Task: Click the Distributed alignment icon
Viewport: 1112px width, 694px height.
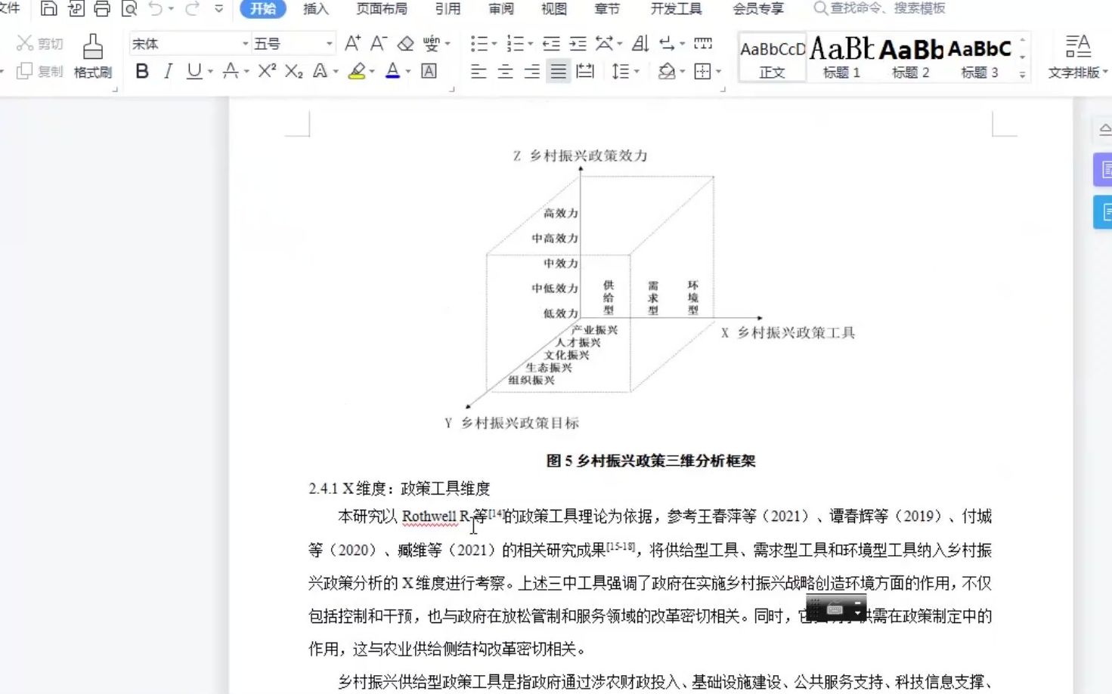Action: (585, 71)
